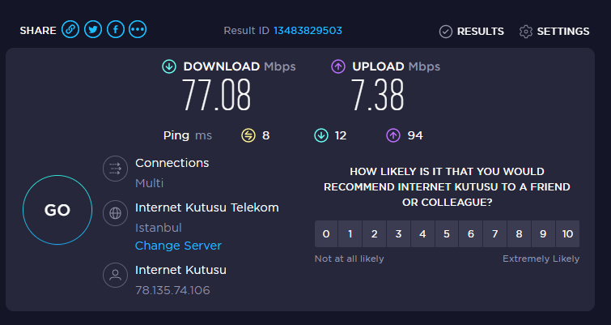611x325 pixels.
Task: Open Result ID 13483829503 link
Action: pyautogui.click(x=308, y=31)
